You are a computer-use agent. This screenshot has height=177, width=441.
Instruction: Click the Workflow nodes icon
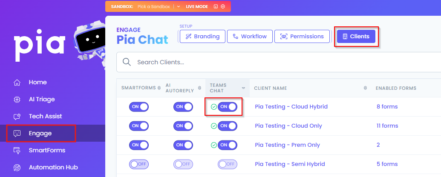point(235,37)
